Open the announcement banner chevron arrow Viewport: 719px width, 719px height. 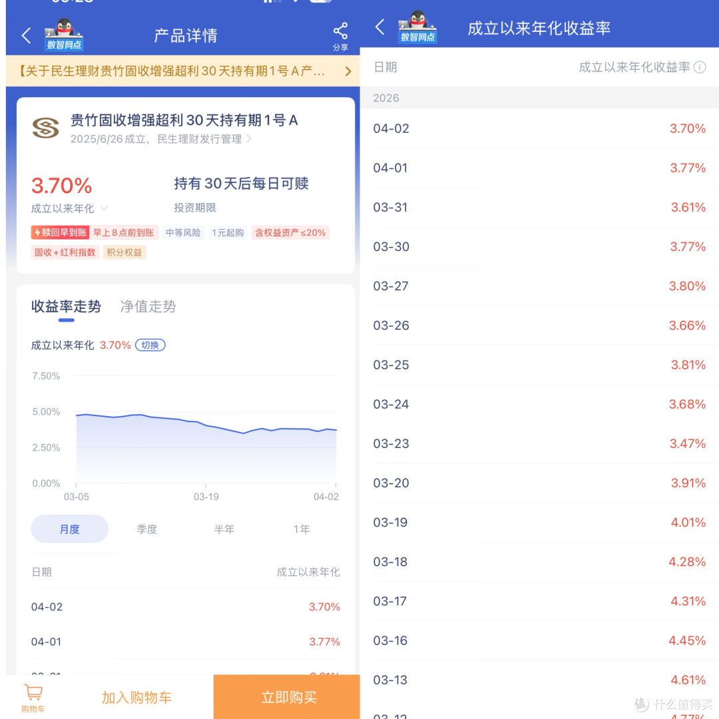point(348,71)
